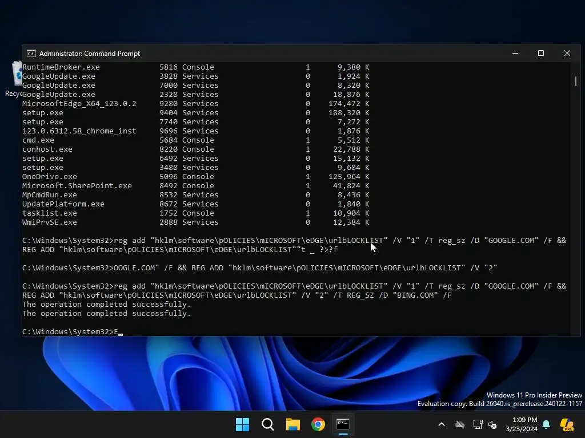Close the Command Prompt window

point(567,53)
